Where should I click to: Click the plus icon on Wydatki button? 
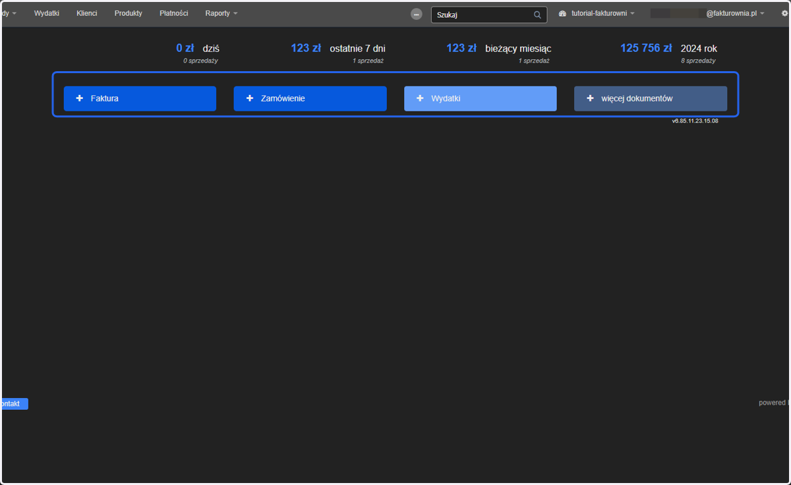[x=420, y=98]
